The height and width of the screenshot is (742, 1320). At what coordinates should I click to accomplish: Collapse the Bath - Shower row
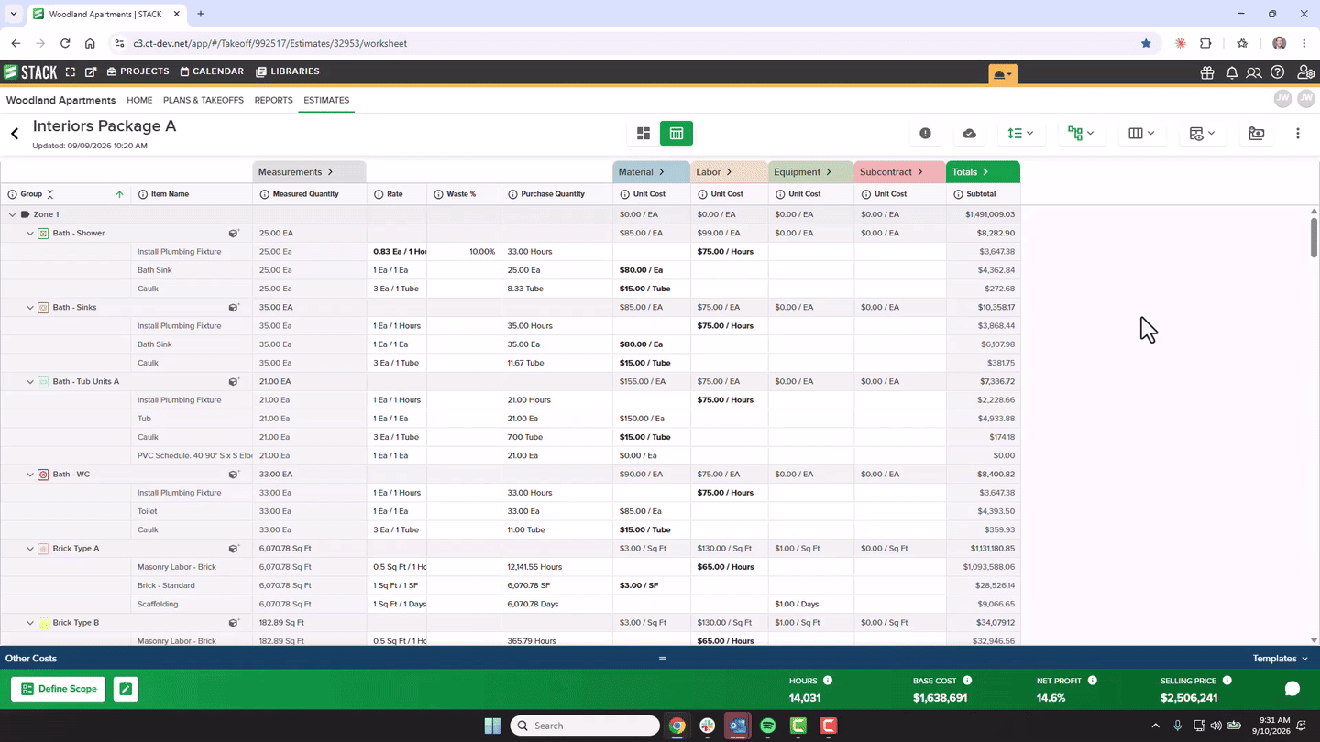(x=30, y=234)
